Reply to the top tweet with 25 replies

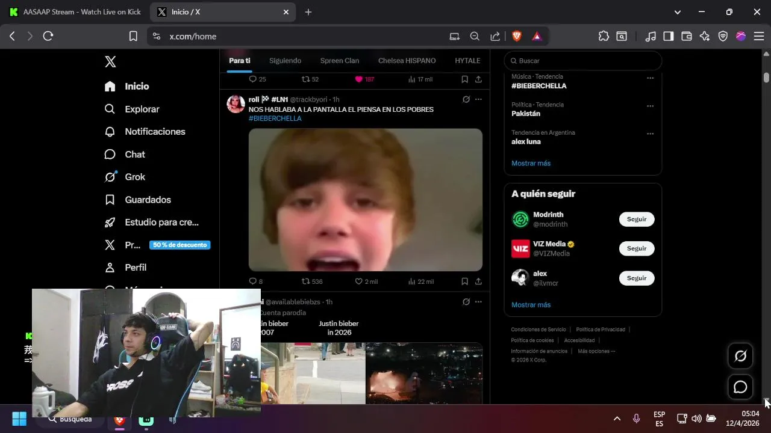click(x=257, y=79)
